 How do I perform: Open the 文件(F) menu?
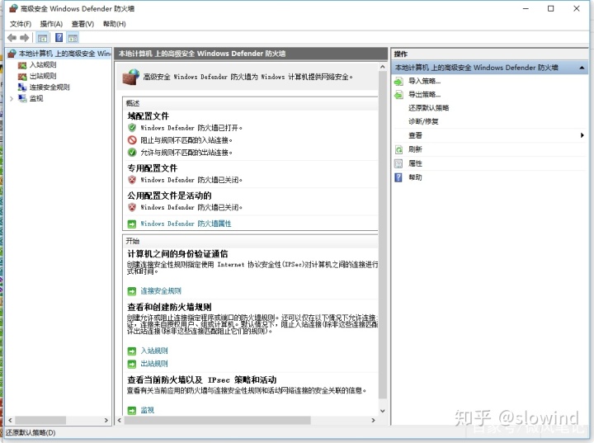(x=21, y=24)
